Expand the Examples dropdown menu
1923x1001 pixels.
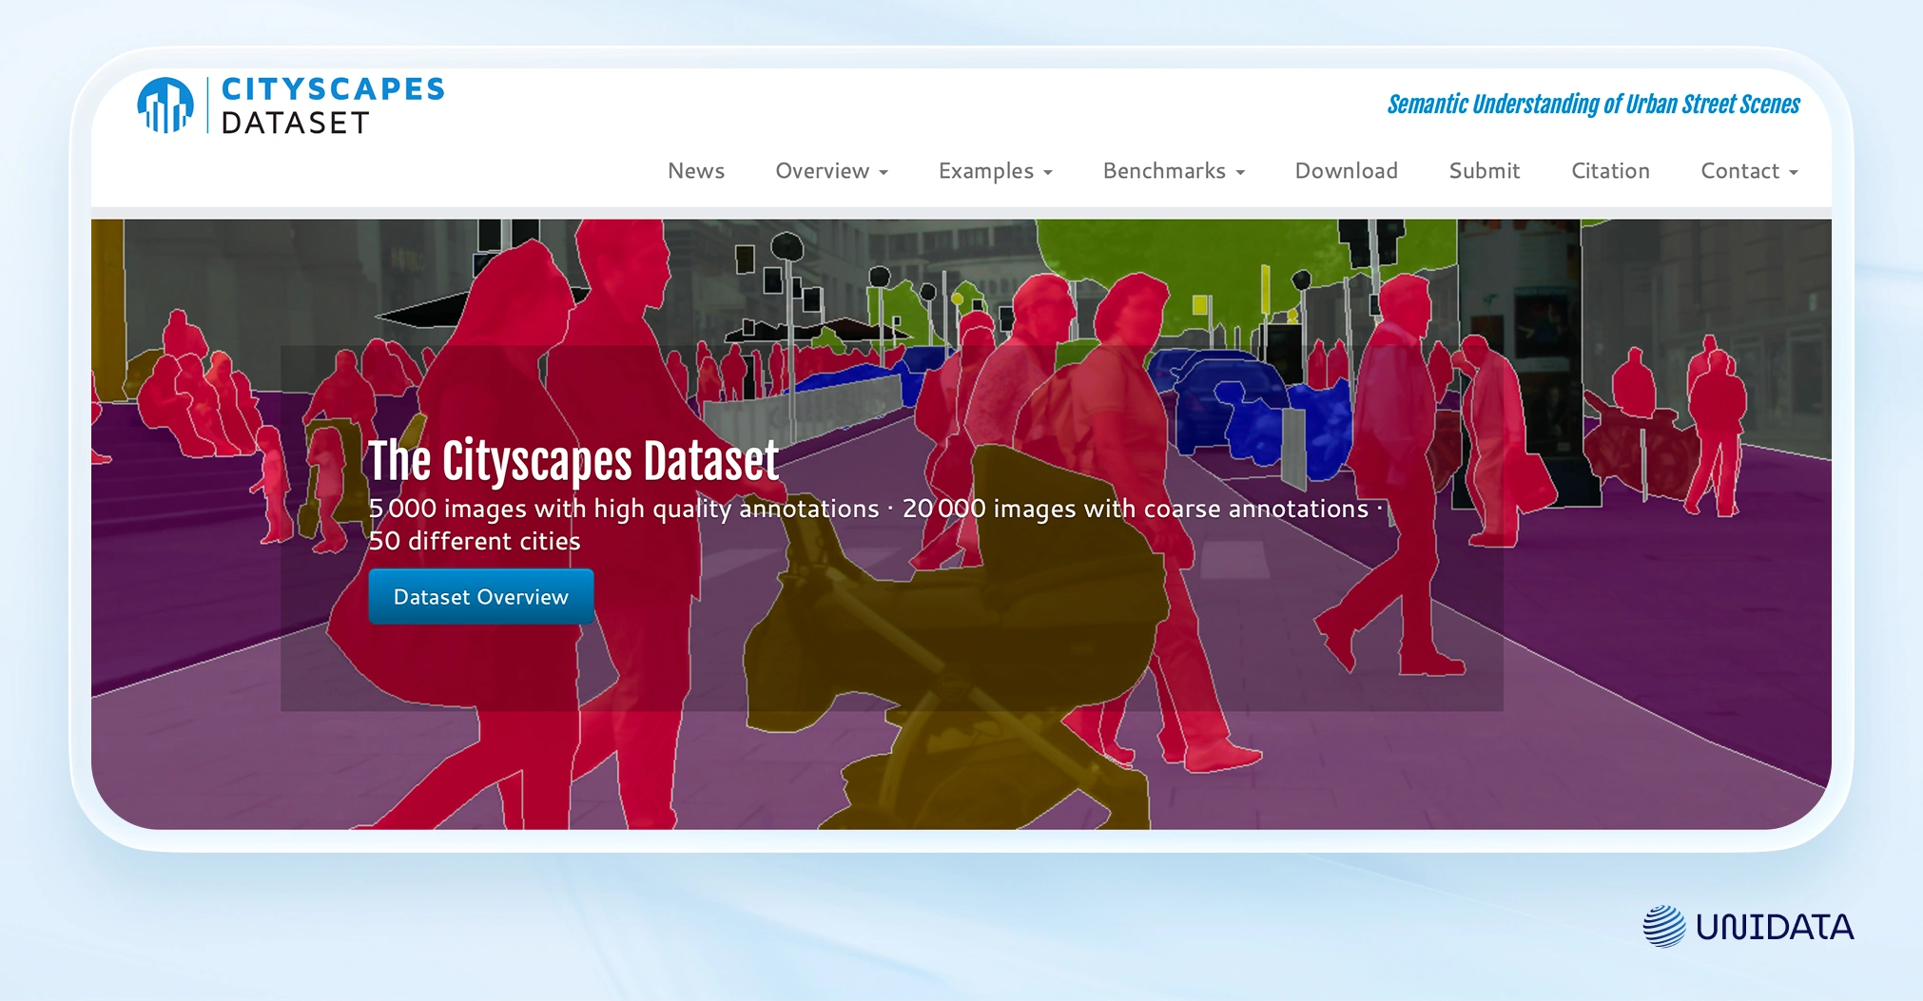(995, 171)
